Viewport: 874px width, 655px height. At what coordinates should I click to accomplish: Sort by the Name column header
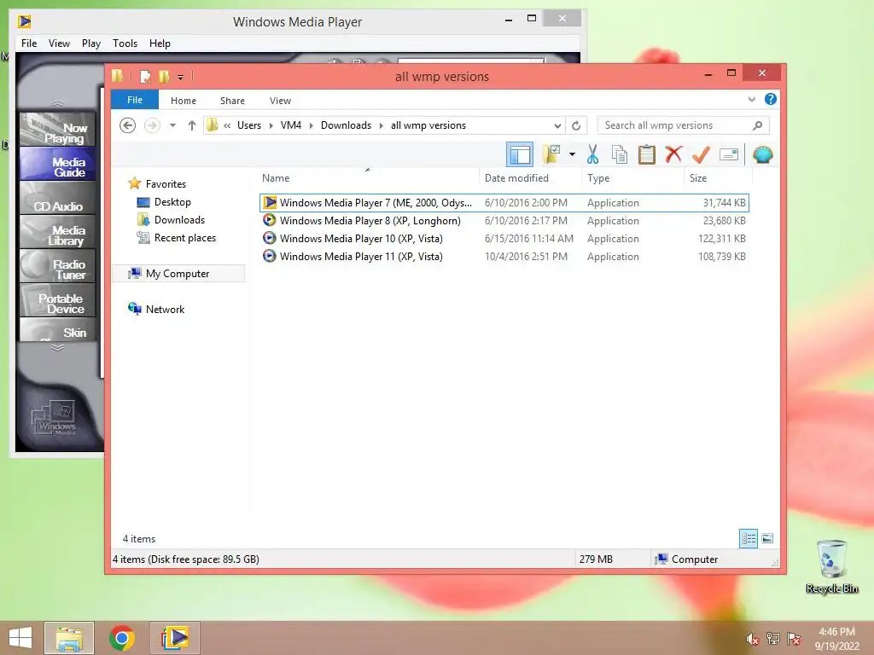(368, 178)
